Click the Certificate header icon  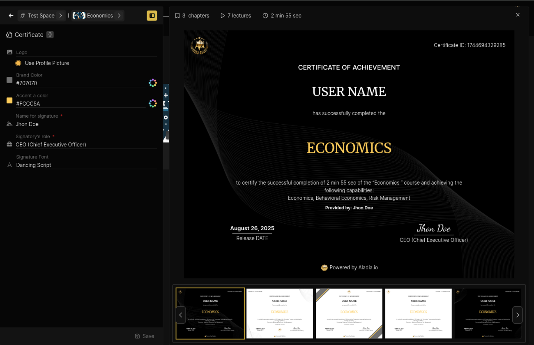click(9, 35)
